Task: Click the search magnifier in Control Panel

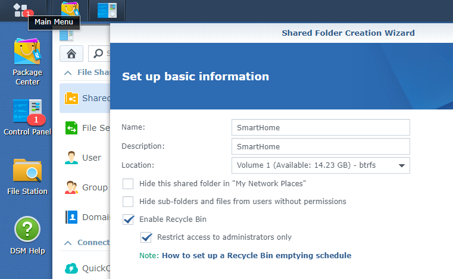Action: click(98, 54)
